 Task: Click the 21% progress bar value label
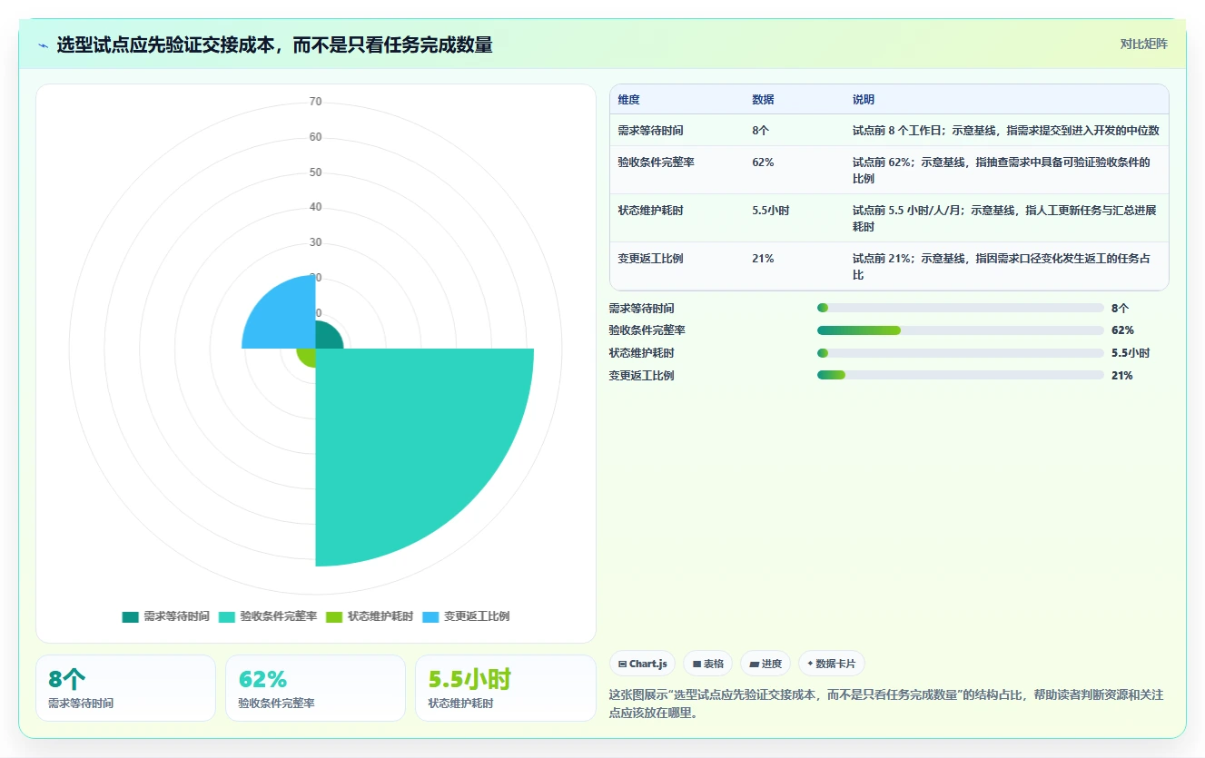click(1122, 375)
